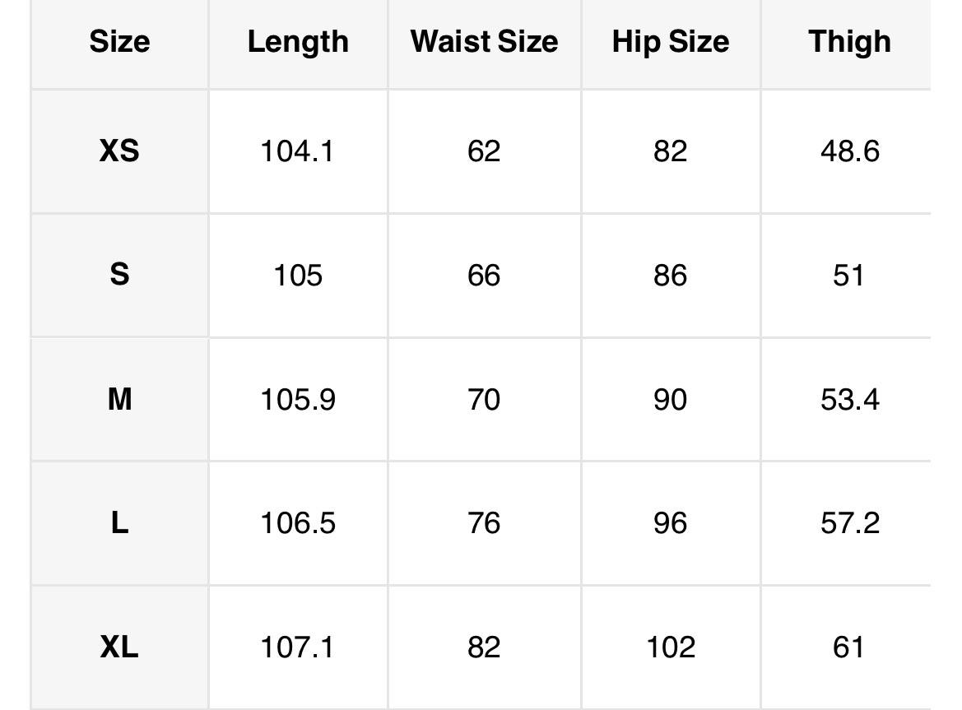
Task: Select the XL size row label
Action: click(x=119, y=647)
